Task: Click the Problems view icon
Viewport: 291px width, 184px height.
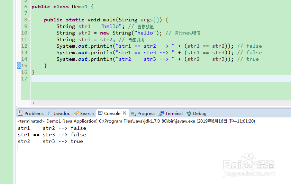Action: [x=20, y=113]
